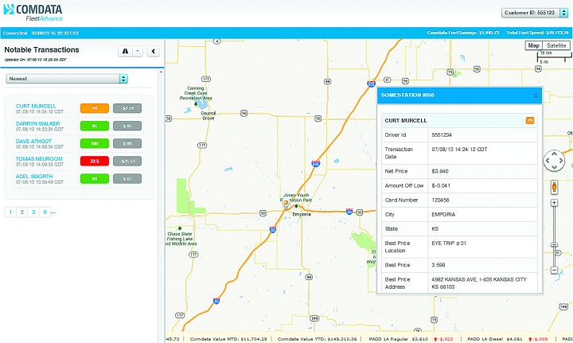Go to page 9 of transactions
This screenshot has width=573, height=343.
click(x=45, y=212)
